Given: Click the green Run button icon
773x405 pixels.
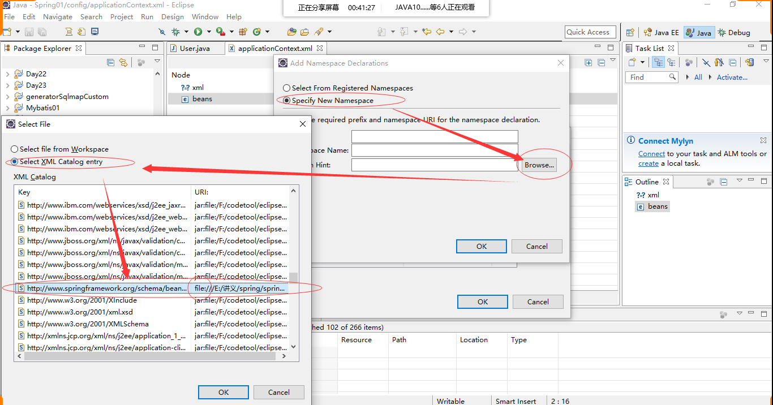Looking at the screenshot, I should pyautogui.click(x=198, y=32).
